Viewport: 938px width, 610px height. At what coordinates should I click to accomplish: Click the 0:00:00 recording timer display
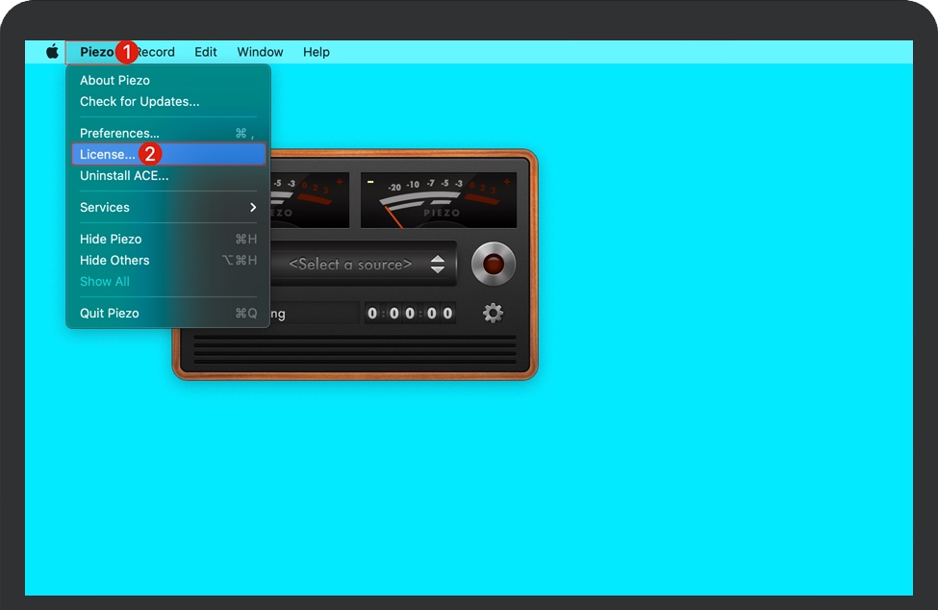coord(410,313)
